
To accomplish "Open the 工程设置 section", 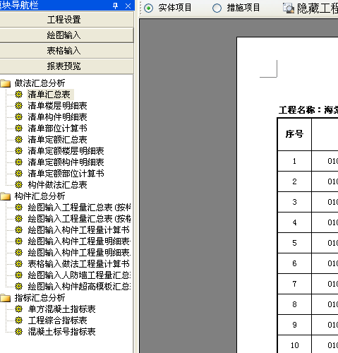I will pyautogui.click(x=66, y=20).
